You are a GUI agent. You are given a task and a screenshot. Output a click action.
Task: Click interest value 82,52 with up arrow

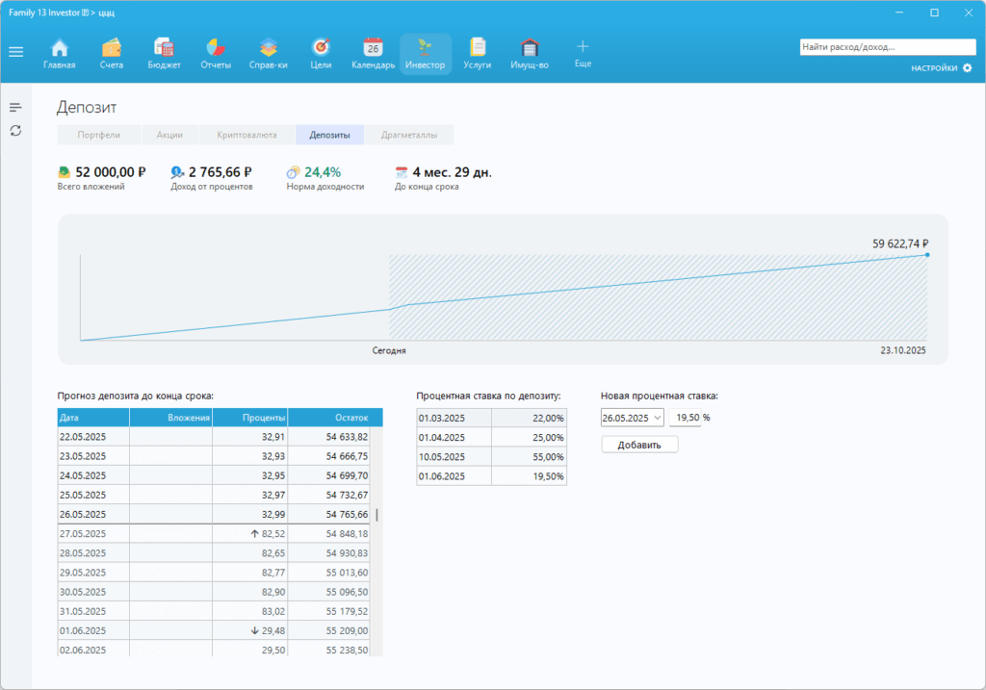[x=268, y=534]
